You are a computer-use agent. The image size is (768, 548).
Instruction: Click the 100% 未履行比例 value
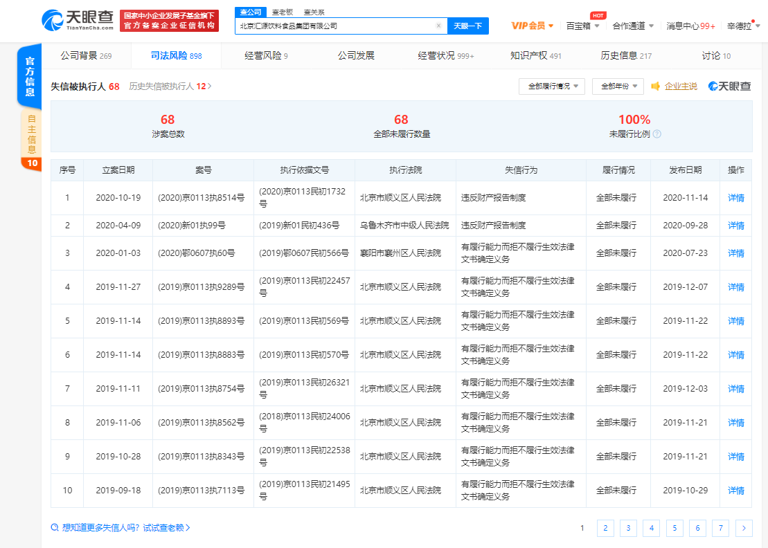tap(634, 120)
